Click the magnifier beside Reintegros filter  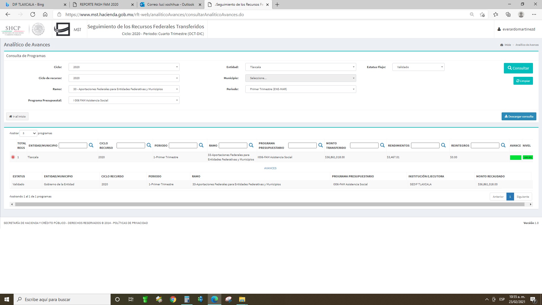(x=503, y=145)
